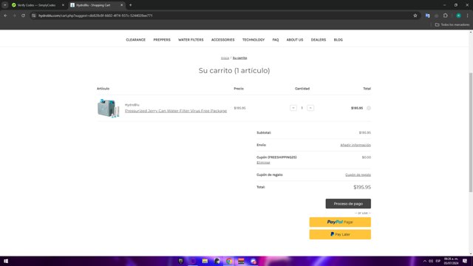Click the Cupón (FREESHIPPING25) label
This screenshot has height=266, width=473.
point(276,157)
